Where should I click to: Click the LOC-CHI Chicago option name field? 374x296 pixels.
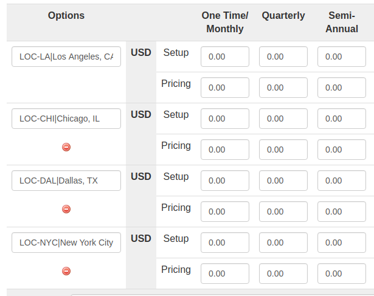pos(66,119)
